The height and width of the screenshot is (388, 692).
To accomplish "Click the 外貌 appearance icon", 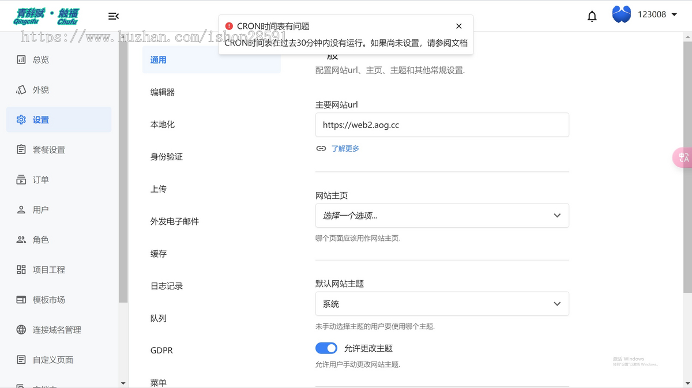I will 21,89.
